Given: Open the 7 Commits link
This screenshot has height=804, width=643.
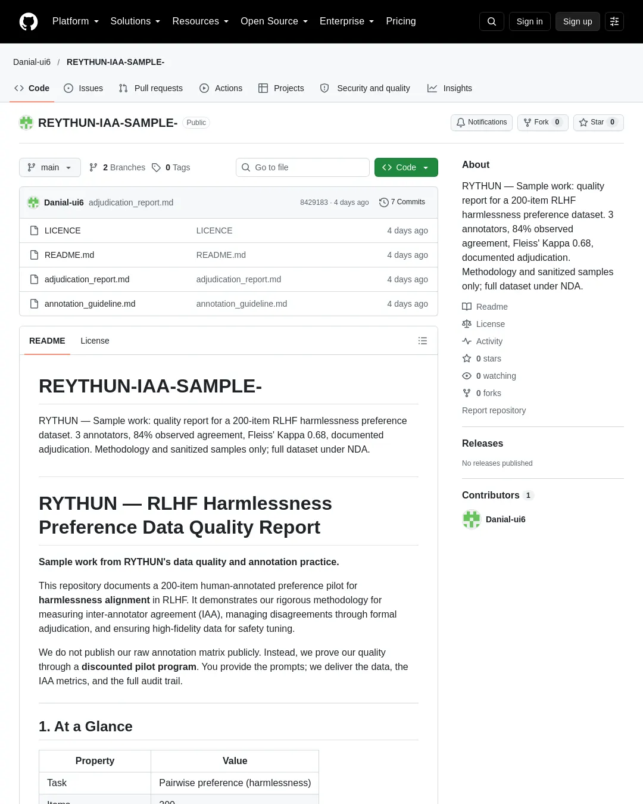Looking at the screenshot, I should click(x=402, y=202).
